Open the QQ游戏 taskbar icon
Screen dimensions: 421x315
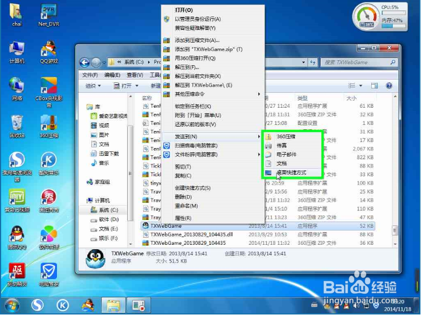click(x=88, y=306)
